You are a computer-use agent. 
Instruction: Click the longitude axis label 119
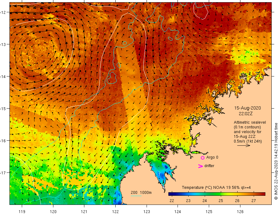pos(22,211)
